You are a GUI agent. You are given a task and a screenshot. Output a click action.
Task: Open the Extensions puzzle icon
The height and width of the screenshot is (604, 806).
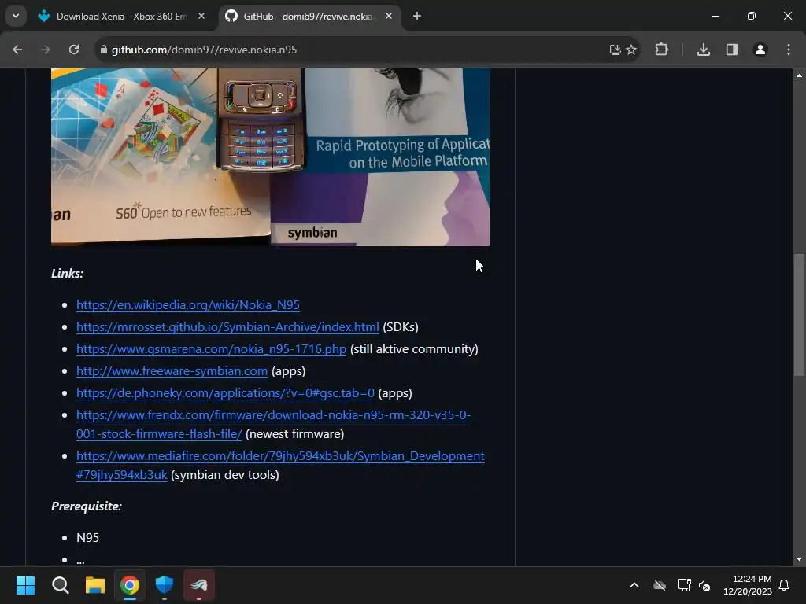(661, 50)
